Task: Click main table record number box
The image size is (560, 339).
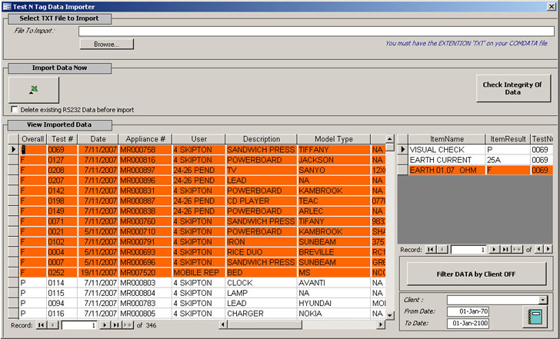Action: point(79,325)
